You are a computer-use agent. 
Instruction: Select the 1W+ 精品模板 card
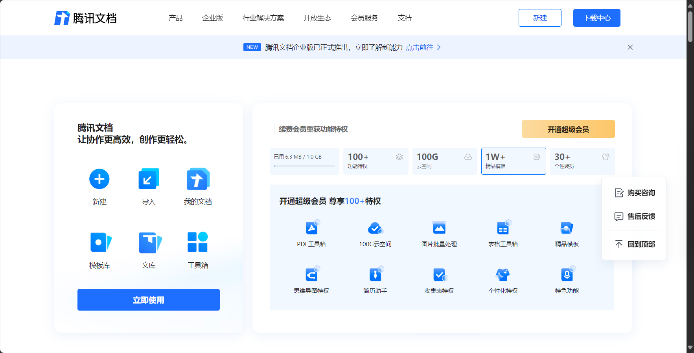(x=514, y=161)
